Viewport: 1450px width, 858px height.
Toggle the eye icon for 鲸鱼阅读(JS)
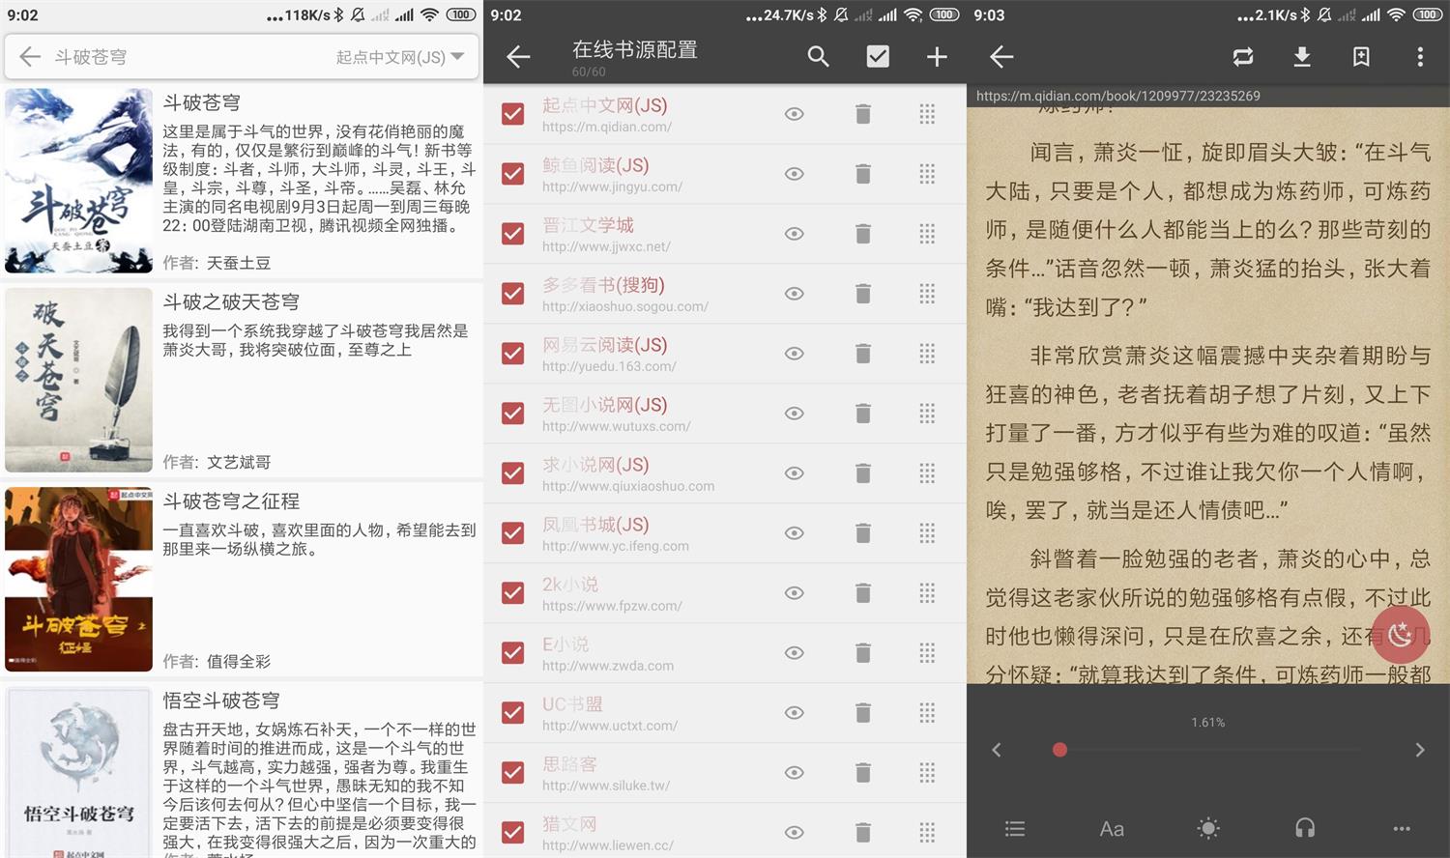point(794,174)
